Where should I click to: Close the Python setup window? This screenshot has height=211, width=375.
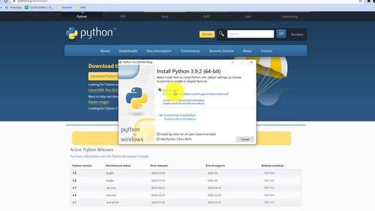251,62
